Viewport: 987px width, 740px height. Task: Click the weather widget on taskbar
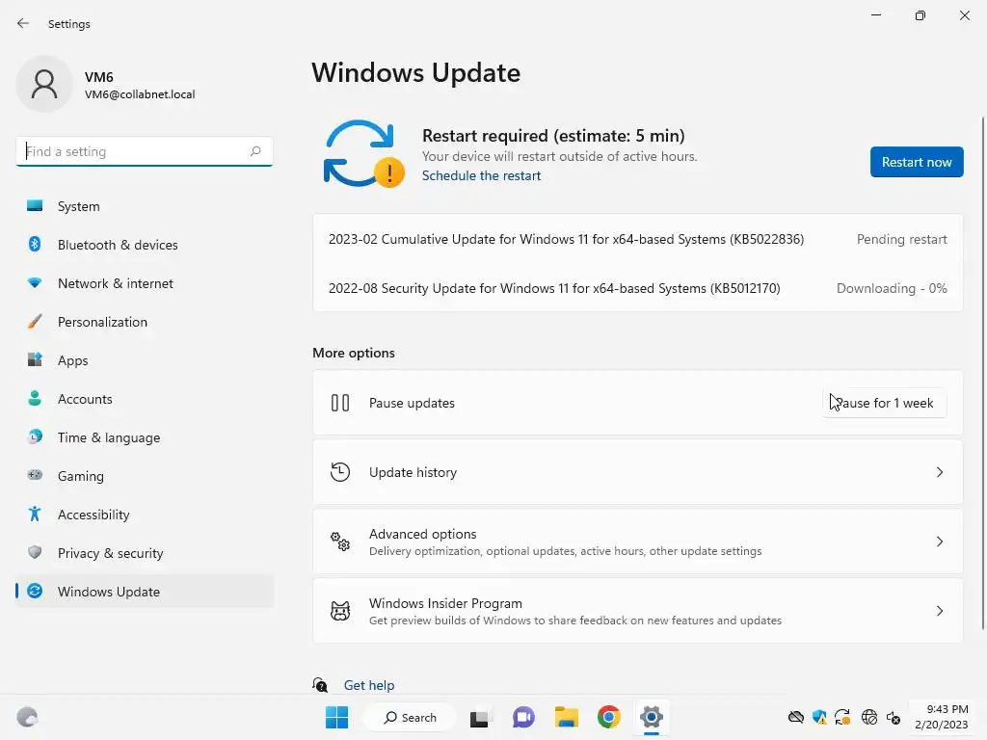[27, 717]
